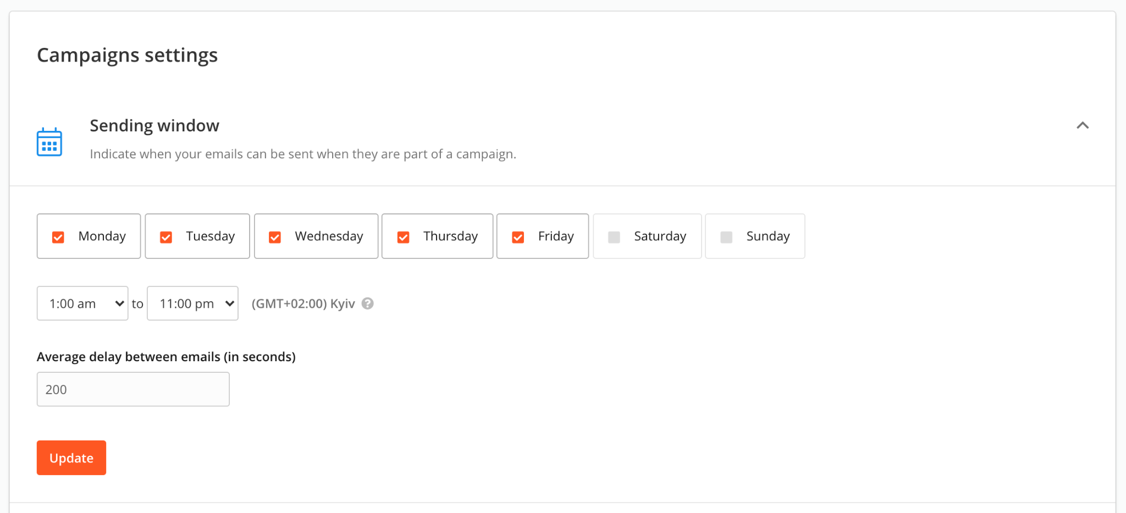Click the Sending window heading

click(154, 125)
